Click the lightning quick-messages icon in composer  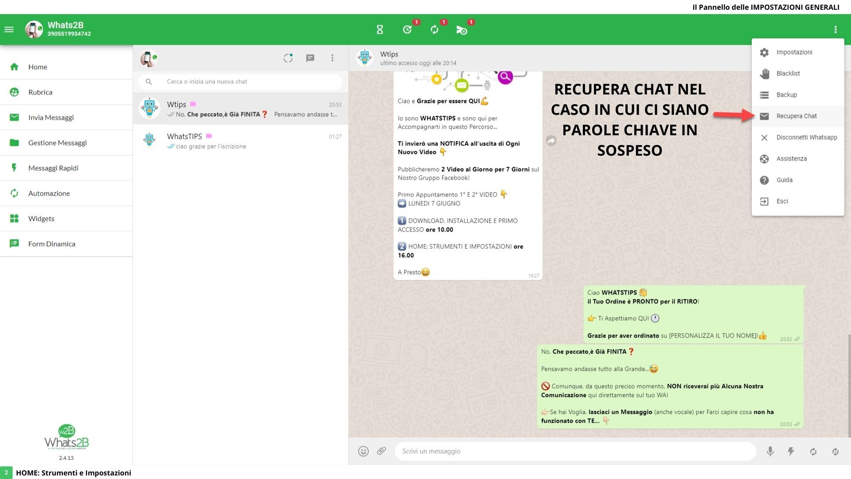[x=791, y=452]
